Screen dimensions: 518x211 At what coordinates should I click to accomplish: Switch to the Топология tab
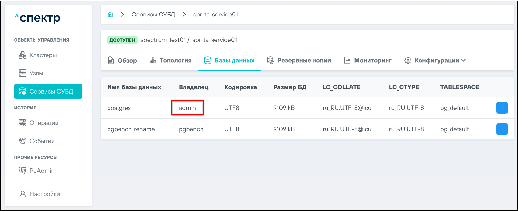point(171,60)
